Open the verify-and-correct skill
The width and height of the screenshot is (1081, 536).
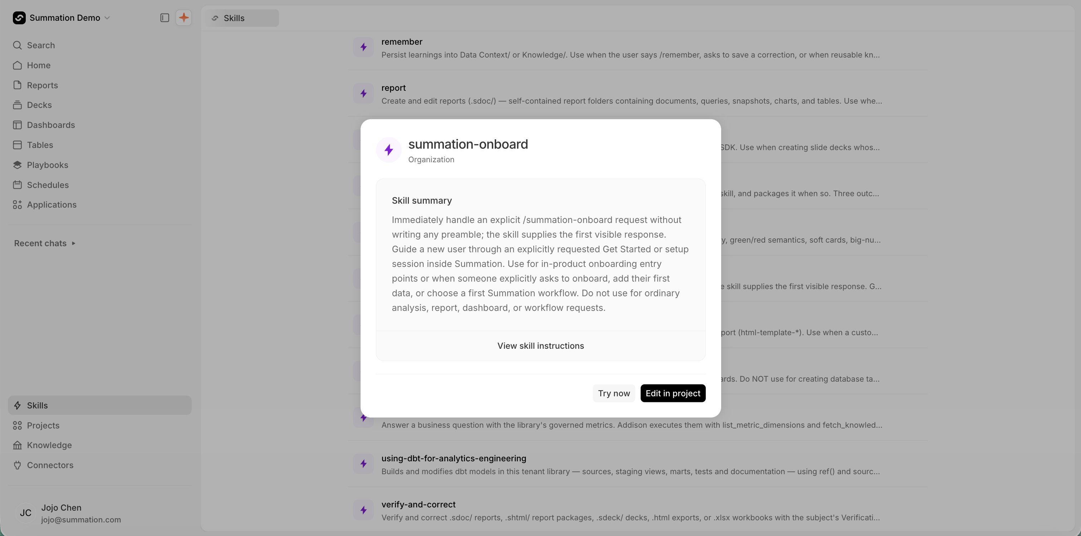(637, 510)
